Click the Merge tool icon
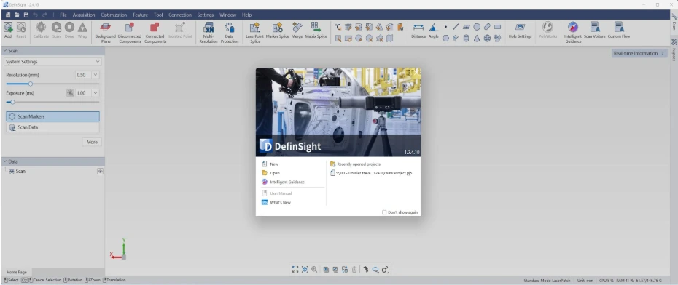The image size is (678, 285). [297, 31]
